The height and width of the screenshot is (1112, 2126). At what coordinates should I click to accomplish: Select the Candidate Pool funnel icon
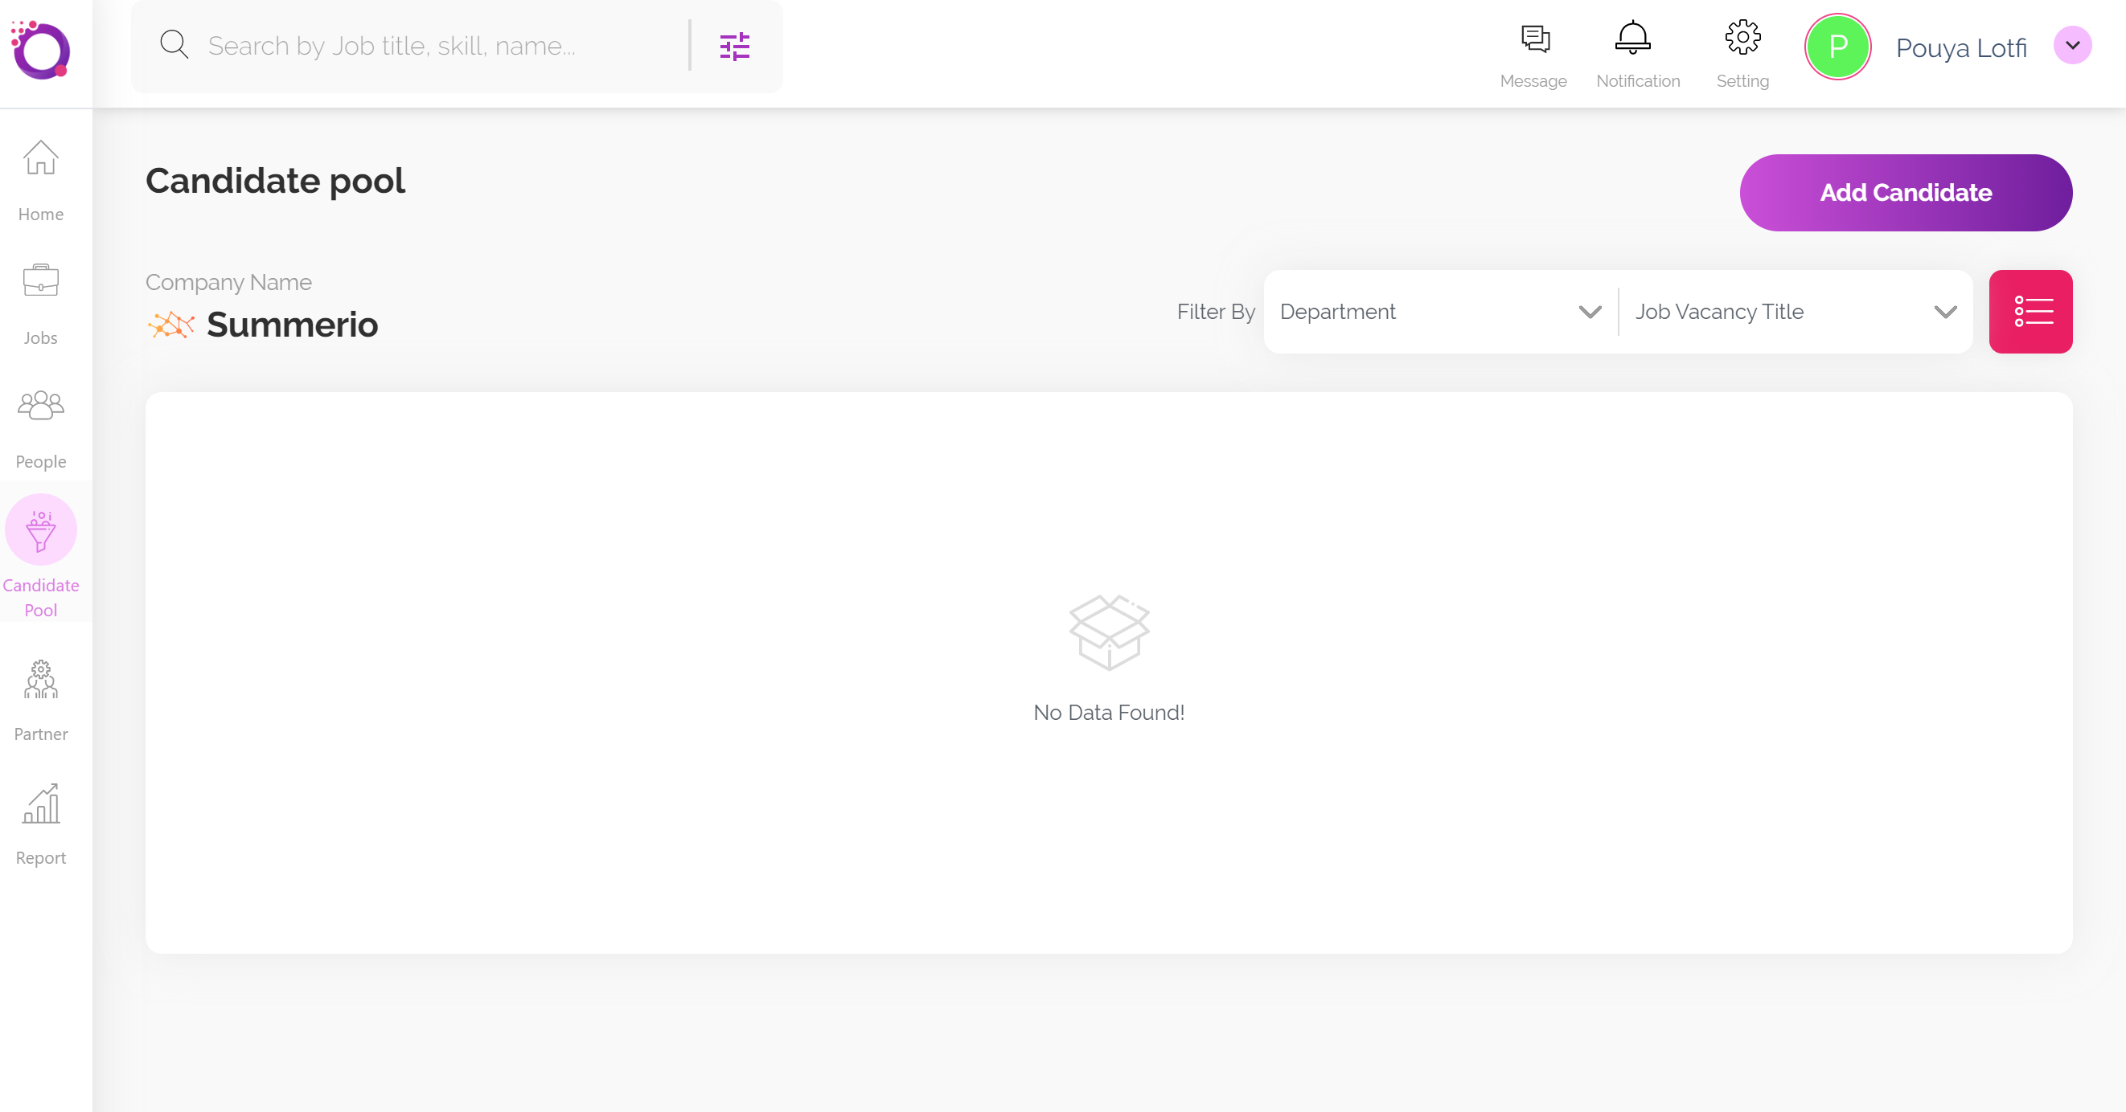(x=40, y=529)
